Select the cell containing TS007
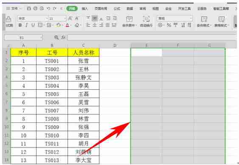Viewport: 239px width, 165px height. tap(52, 111)
